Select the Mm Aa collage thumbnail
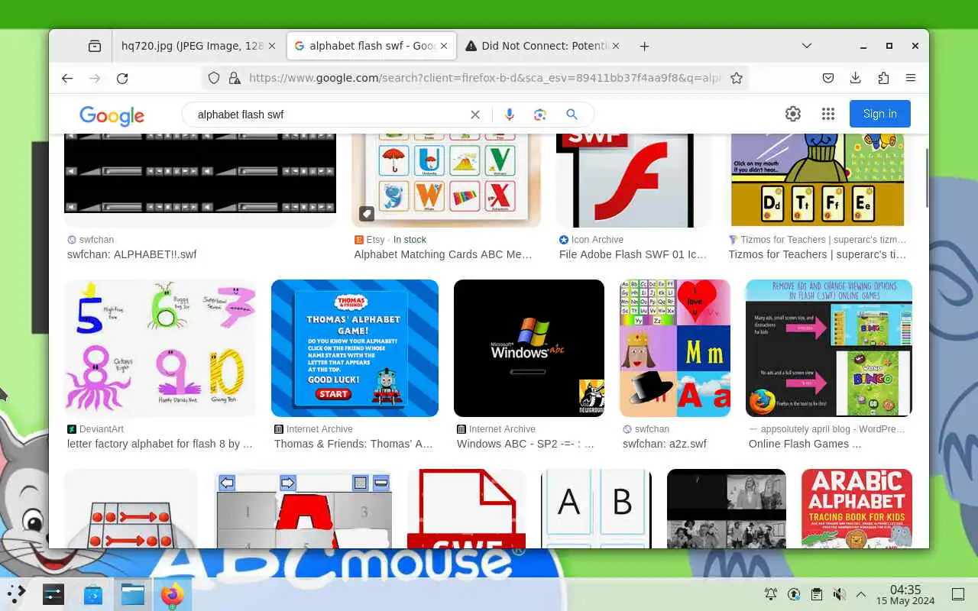978x611 pixels. coord(675,348)
